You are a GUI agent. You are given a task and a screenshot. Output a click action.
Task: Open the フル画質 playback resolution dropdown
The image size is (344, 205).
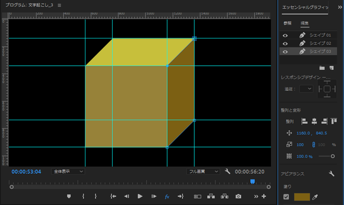[203, 172]
